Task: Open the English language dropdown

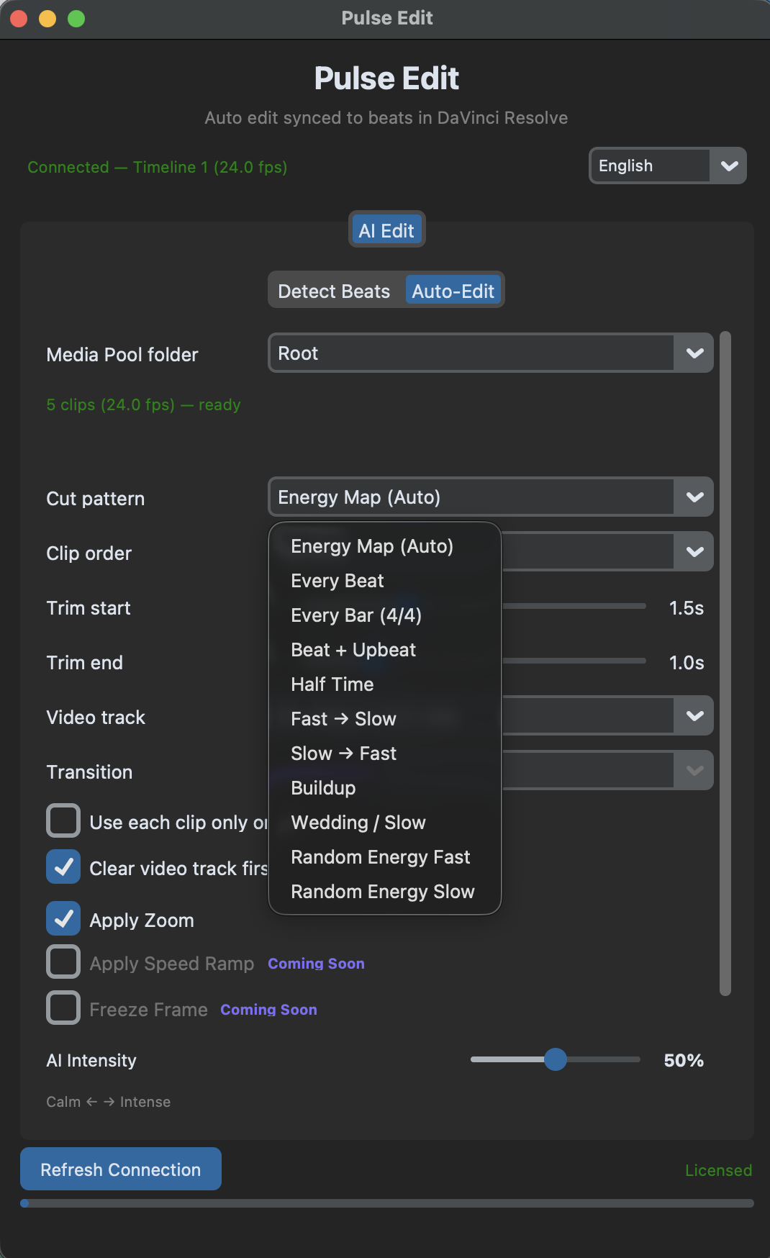Action: (668, 166)
